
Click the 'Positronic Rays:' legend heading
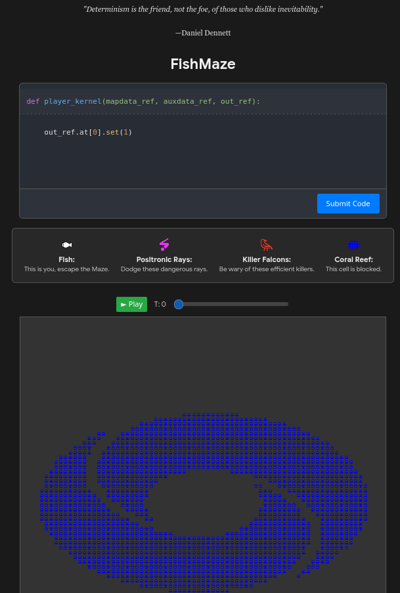(164, 259)
